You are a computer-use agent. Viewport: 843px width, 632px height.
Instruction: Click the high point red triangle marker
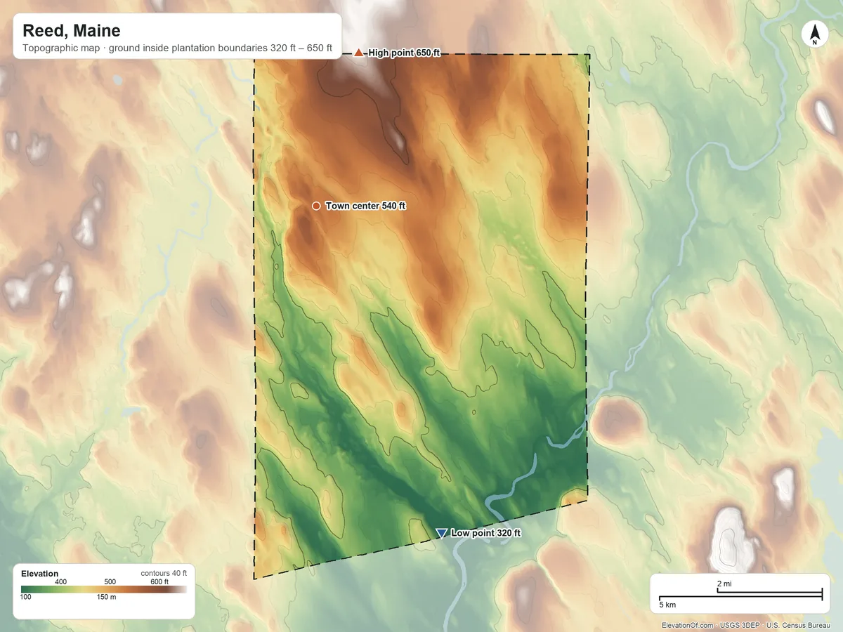pos(359,53)
